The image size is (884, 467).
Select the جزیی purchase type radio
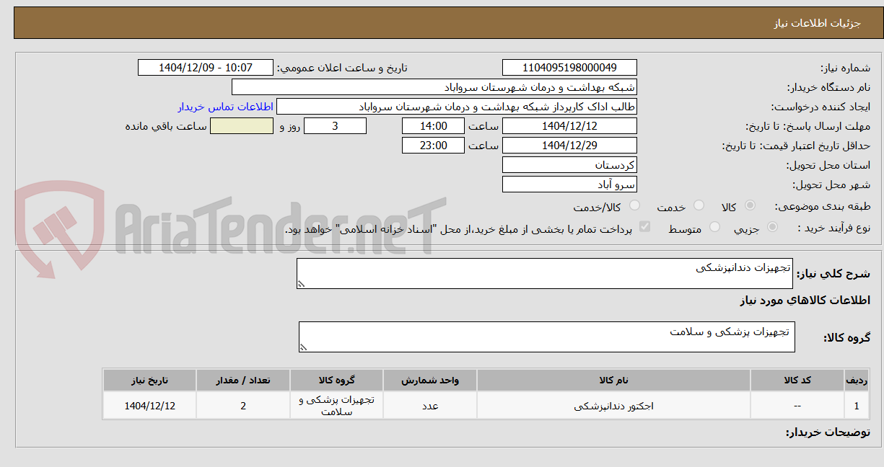click(772, 228)
